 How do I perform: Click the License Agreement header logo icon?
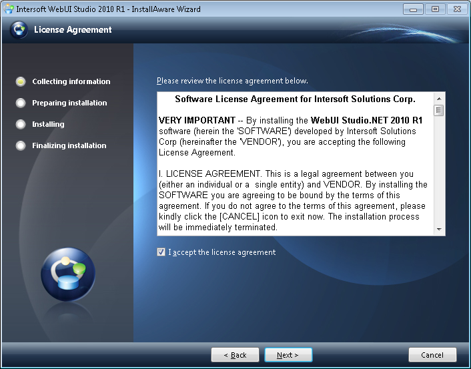(19, 30)
